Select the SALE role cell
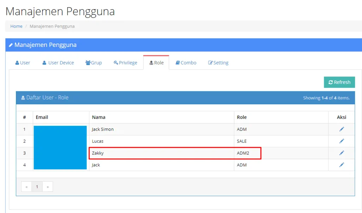Image resolution: width=362 pixels, height=213 pixels. [281, 141]
